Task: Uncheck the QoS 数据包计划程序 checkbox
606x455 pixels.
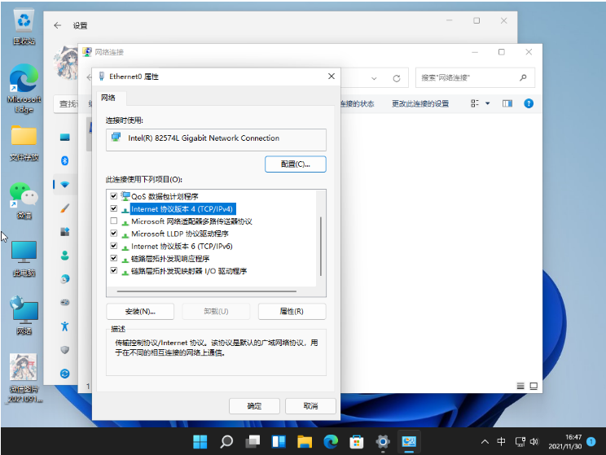Action: coord(113,196)
